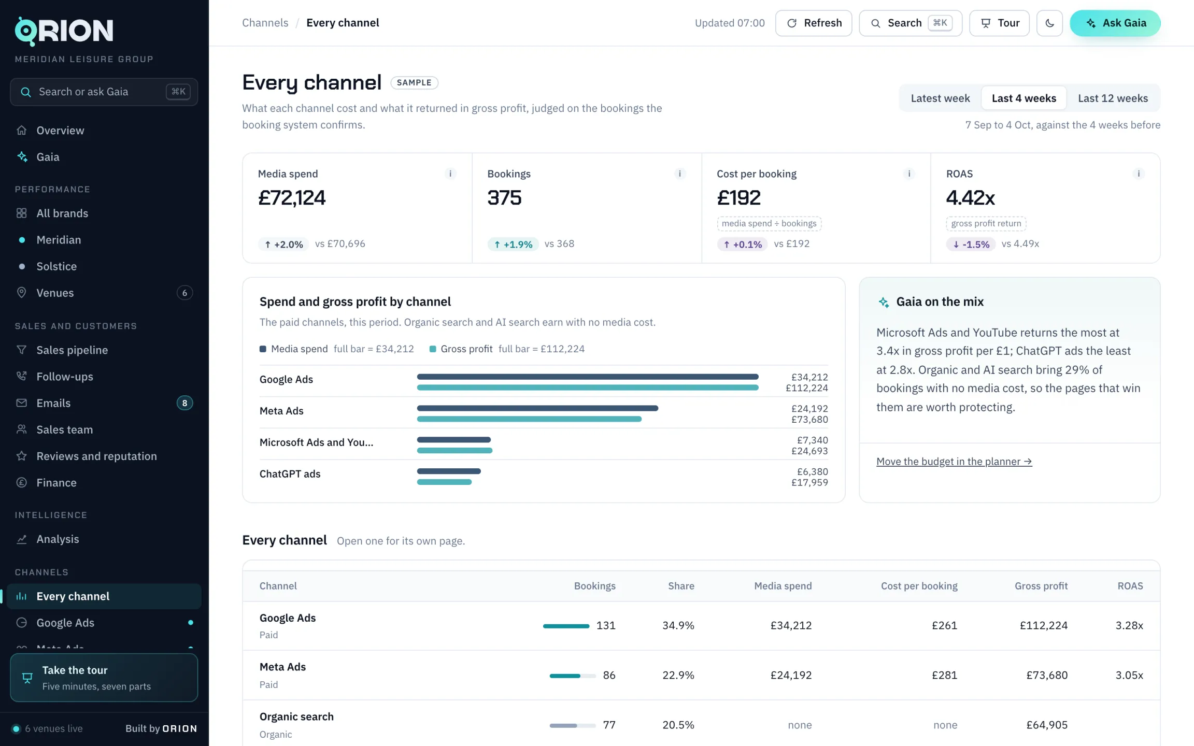Go to Channels breadcrumb link
1194x746 pixels.
[x=265, y=23]
